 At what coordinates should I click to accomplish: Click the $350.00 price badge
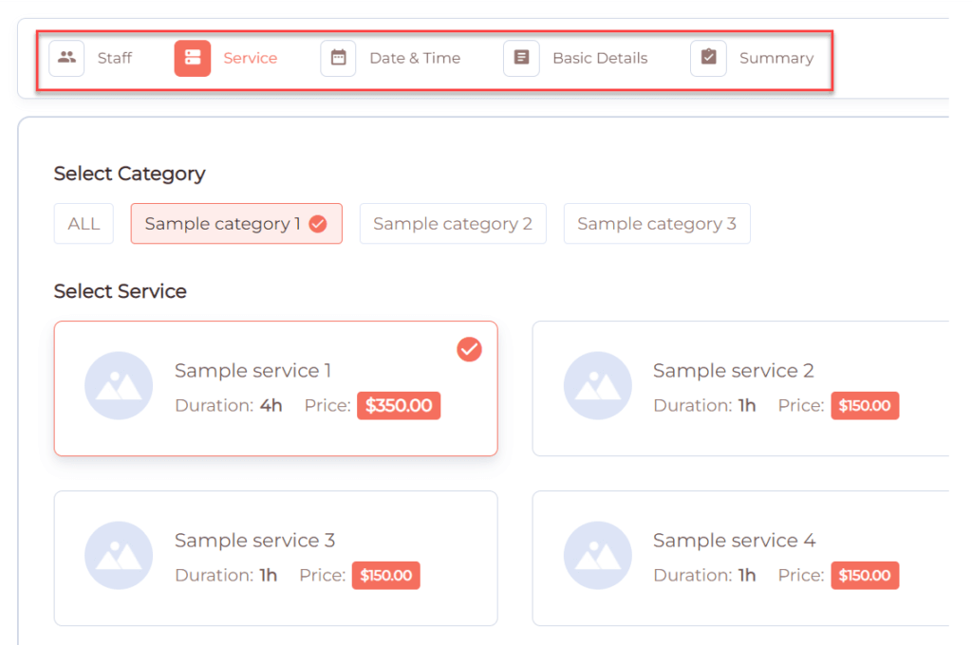point(399,406)
